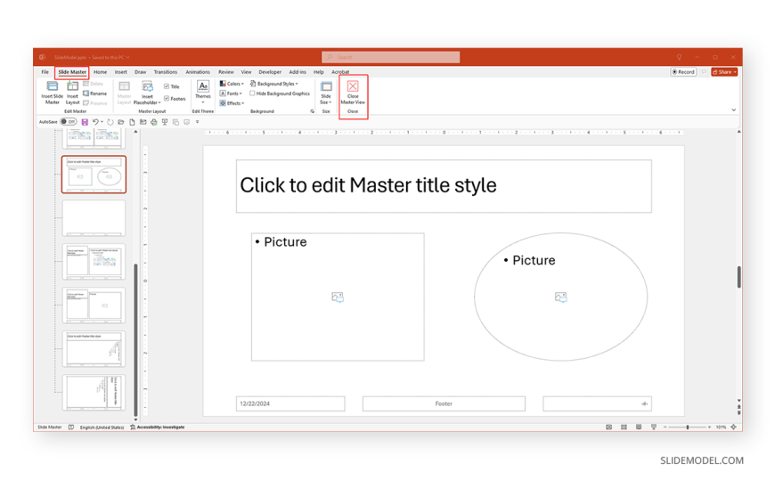Open the Insert ribbon tab
This screenshot has height=480, width=775.
[120, 72]
